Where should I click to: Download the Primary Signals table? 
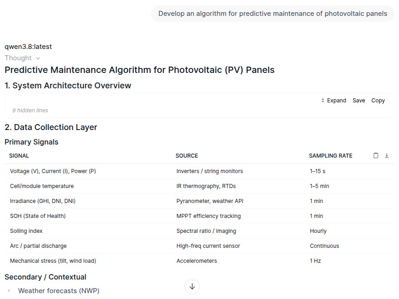tap(386, 155)
